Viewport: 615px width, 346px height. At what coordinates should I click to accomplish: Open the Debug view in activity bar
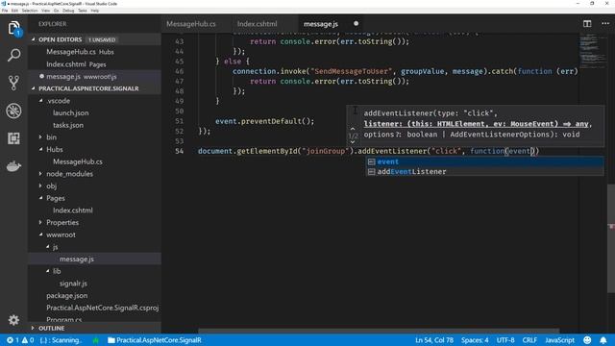(13, 111)
